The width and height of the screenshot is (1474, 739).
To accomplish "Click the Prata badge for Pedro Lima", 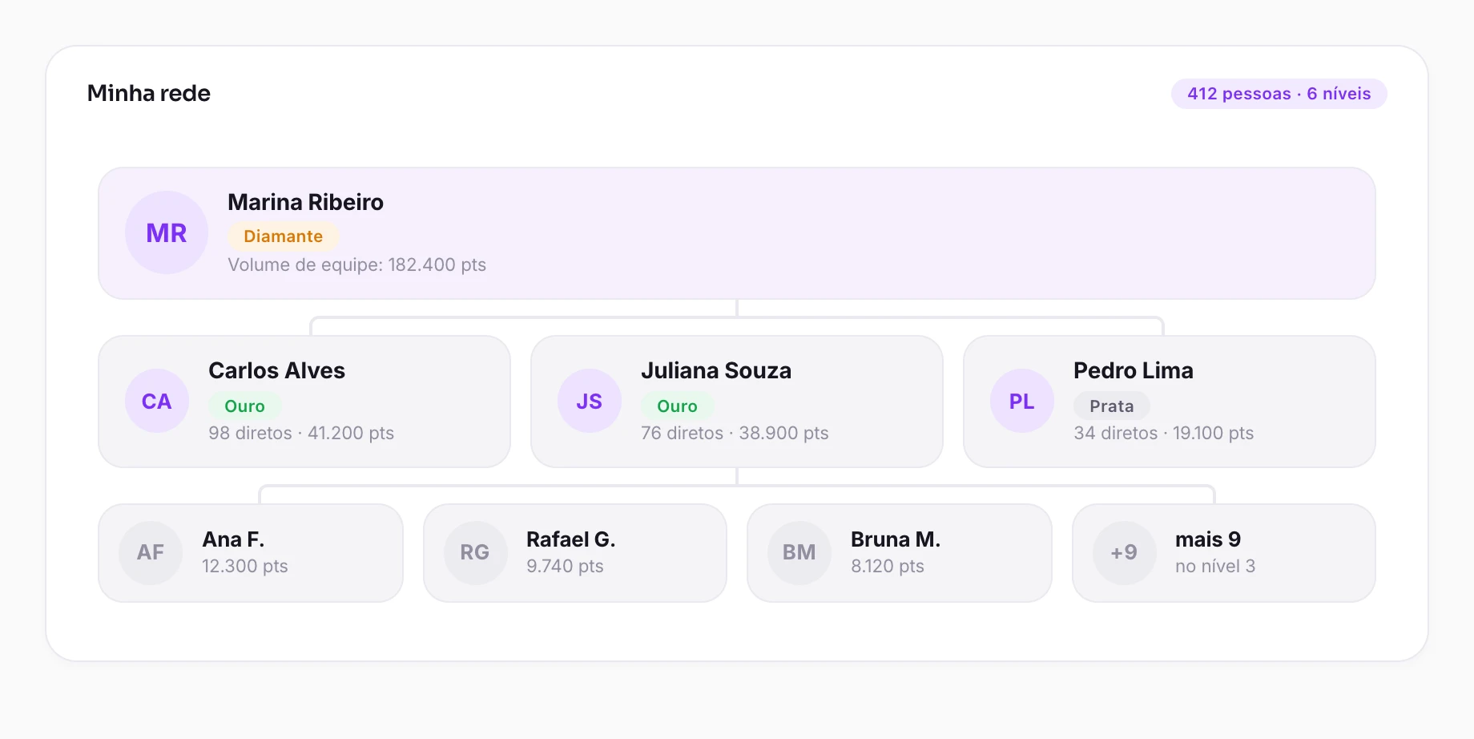I will pyautogui.click(x=1112, y=406).
